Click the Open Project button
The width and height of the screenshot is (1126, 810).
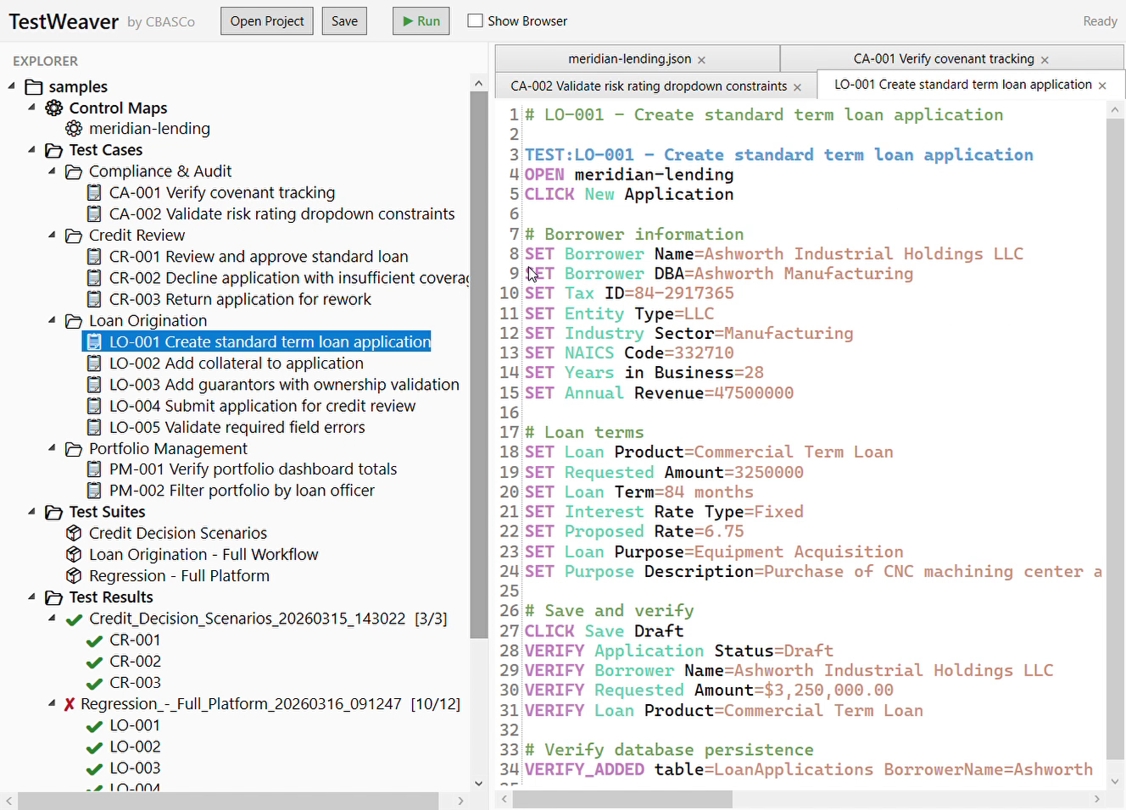266,20
